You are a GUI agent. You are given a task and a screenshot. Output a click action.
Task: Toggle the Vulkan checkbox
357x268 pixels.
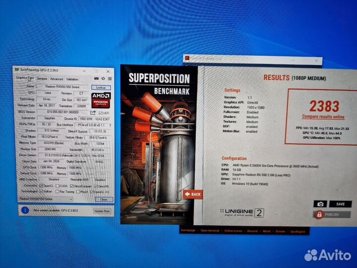point(41,192)
